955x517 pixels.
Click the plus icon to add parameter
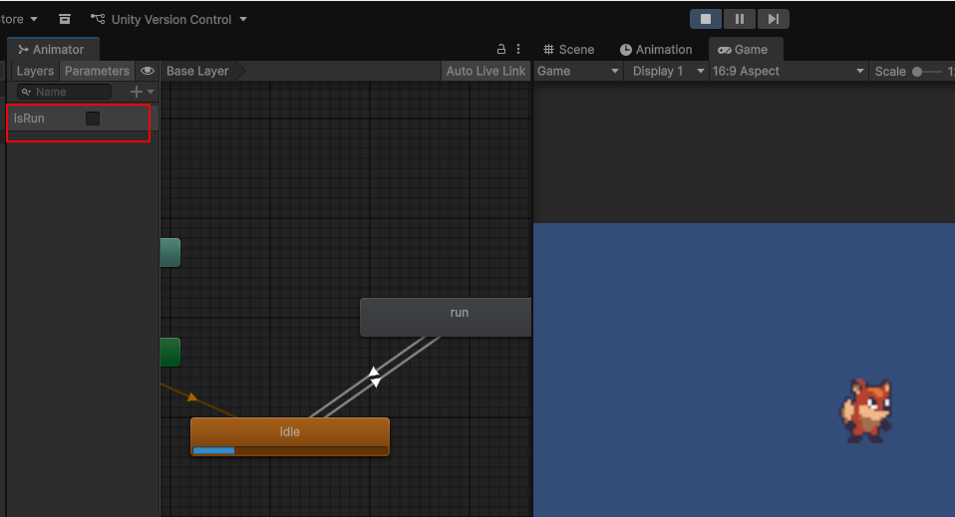[138, 92]
